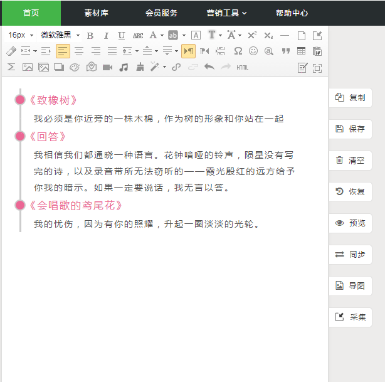This screenshot has width=385, height=382.
Task: Click the 同步 button
Action: point(351,255)
